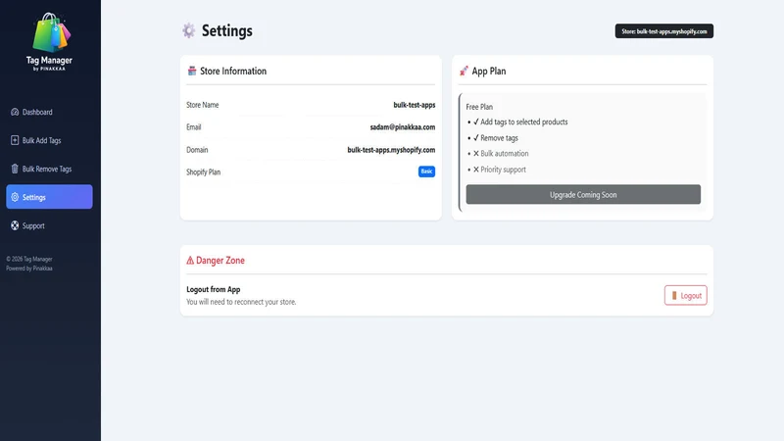The image size is (784, 441).
Task: Click the 'Logout from App' heading
Action: [214, 289]
